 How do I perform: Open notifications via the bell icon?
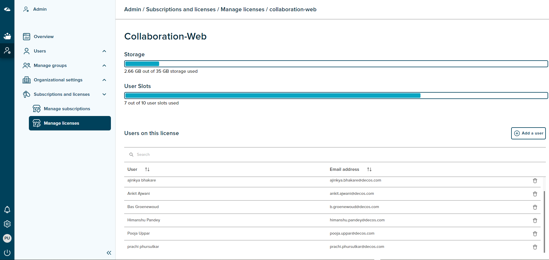[x=7, y=210]
